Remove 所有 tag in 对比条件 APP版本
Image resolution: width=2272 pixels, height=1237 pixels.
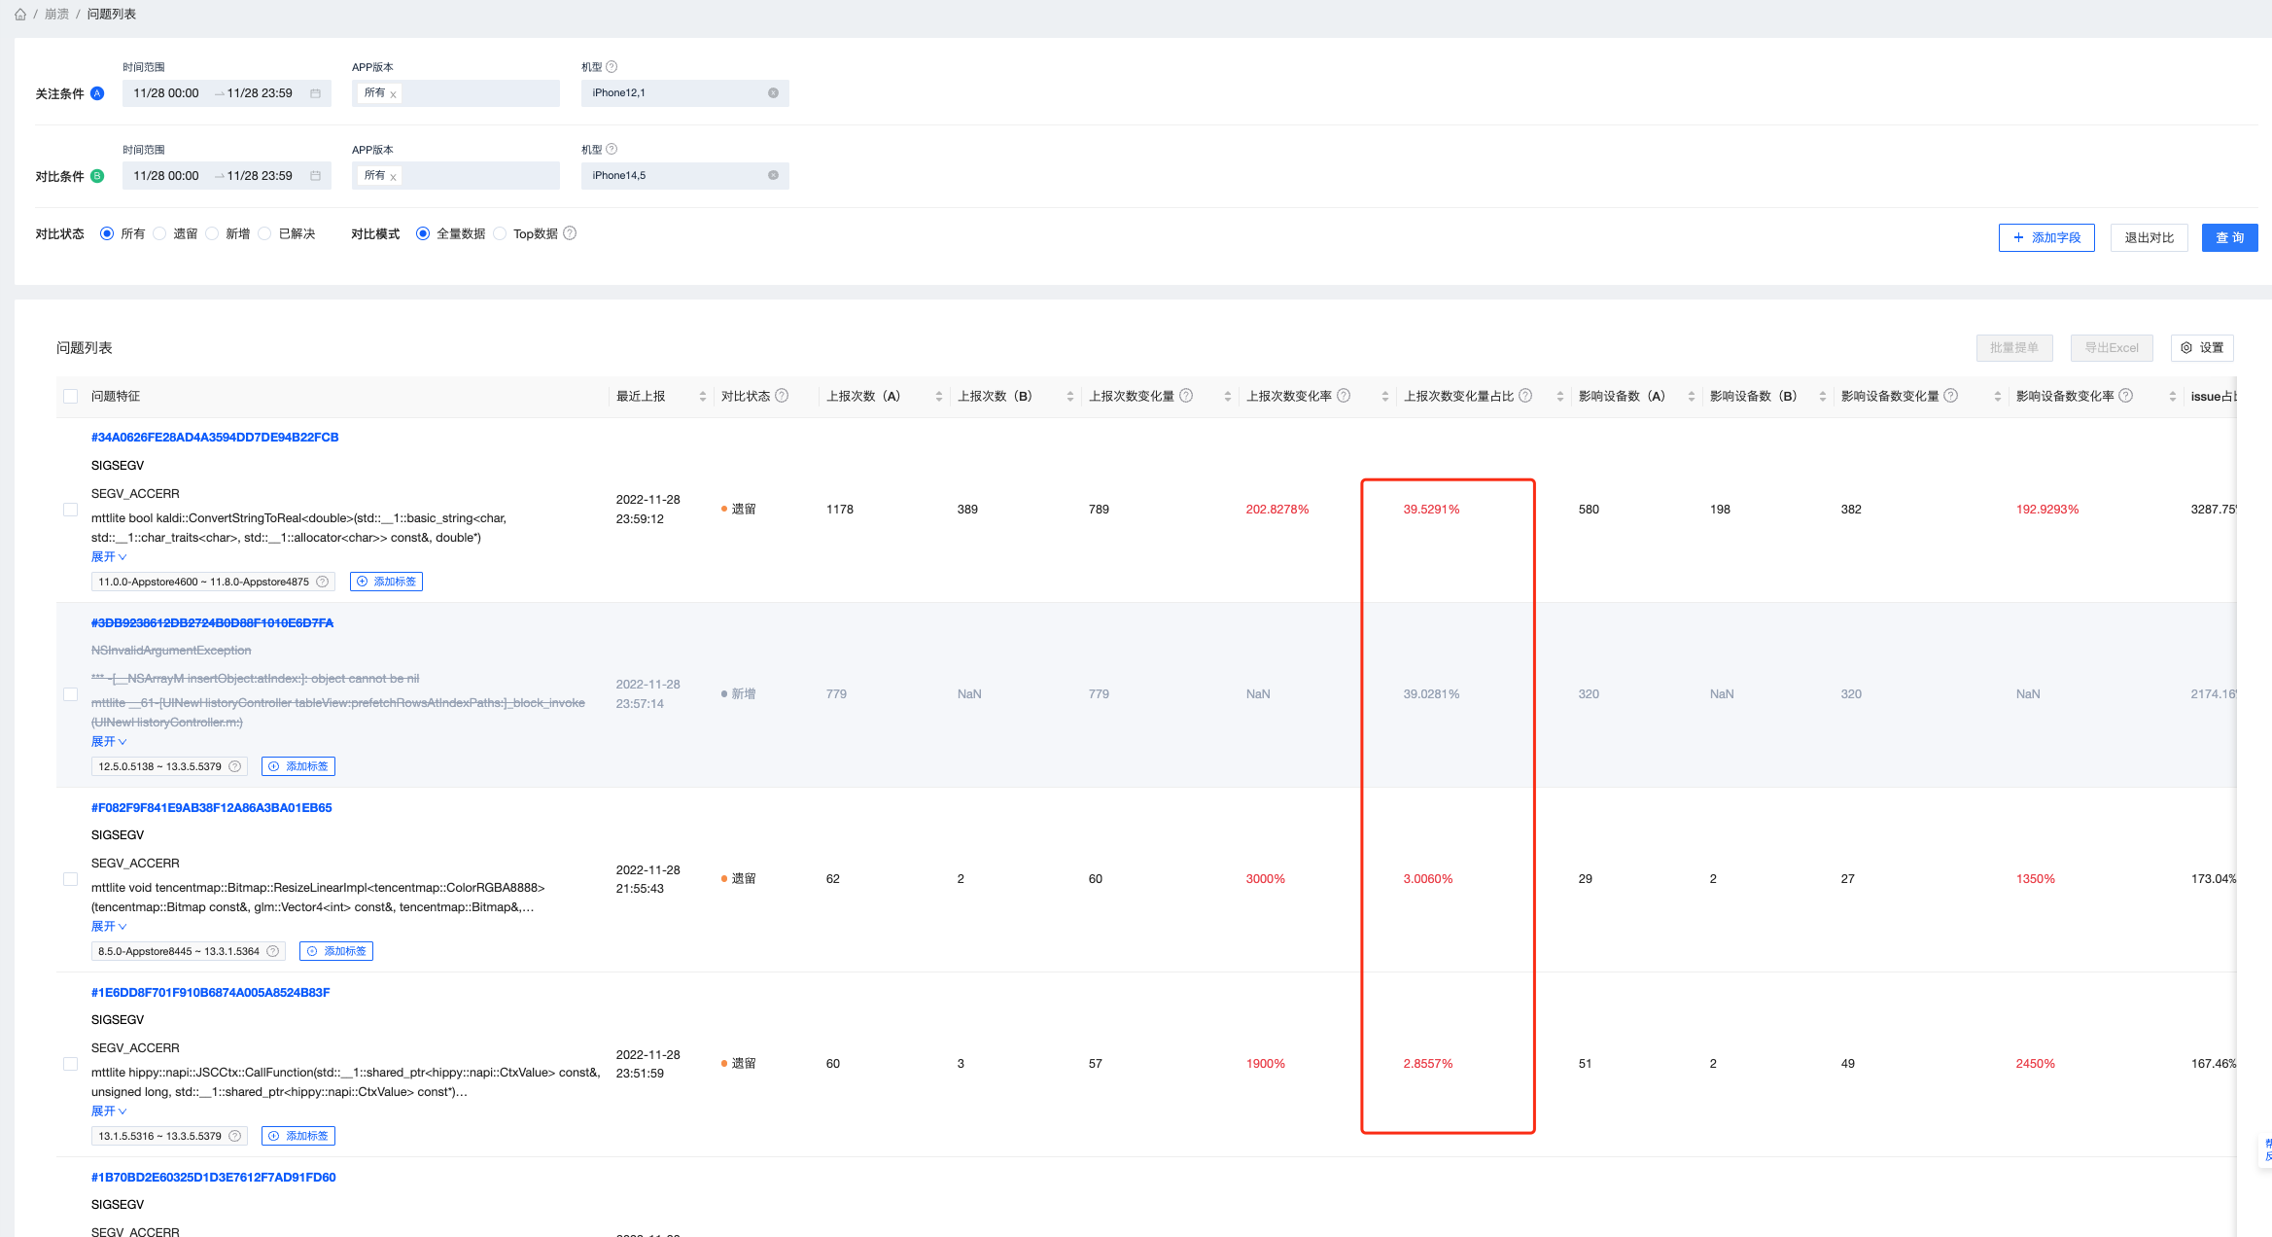point(393,177)
